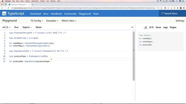The image size is (186, 104).
Task: Click the Search Docs input field
Action: [172, 13]
